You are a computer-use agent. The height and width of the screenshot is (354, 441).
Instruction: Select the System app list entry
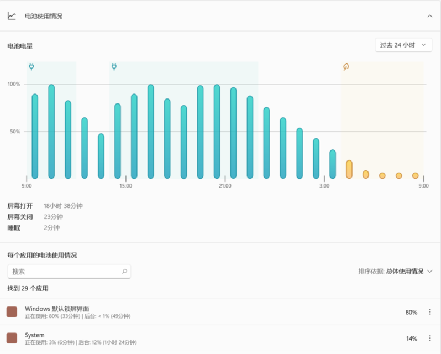coord(210,338)
